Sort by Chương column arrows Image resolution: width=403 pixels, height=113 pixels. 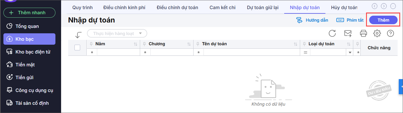point(189,44)
